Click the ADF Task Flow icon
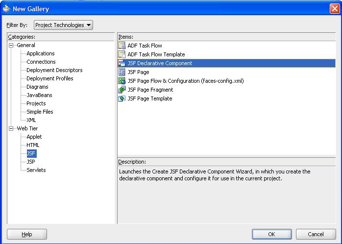This screenshot has width=342, height=244. tap(122, 46)
